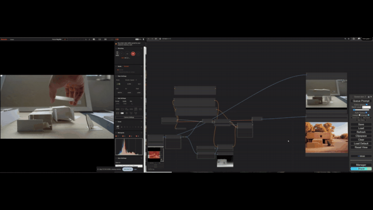Click the Save button in ComfyUI menu
Viewport: 373px width, 210px height.
(x=361, y=124)
